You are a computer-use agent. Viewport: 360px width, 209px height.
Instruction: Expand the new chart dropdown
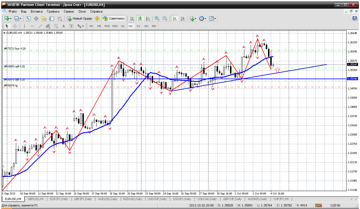[x=11, y=18]
